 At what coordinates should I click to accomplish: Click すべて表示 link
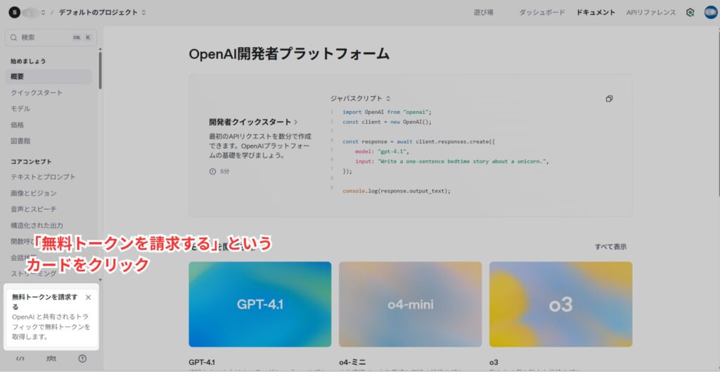611,247
